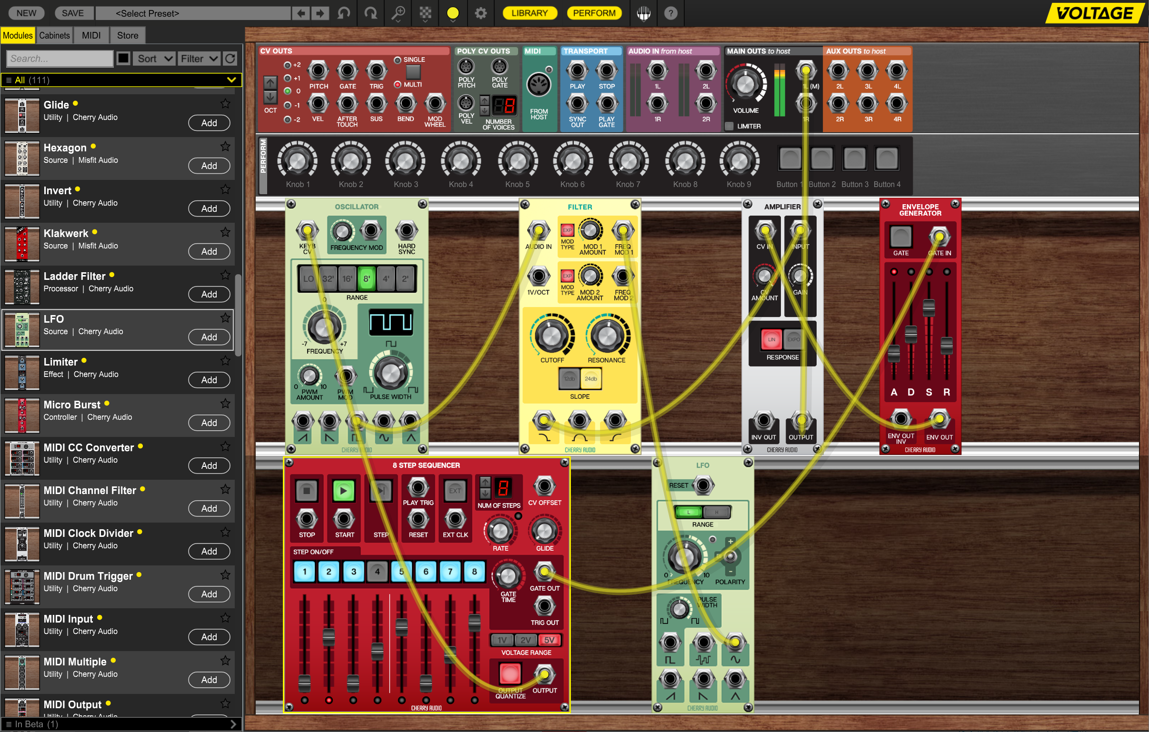Viewport: 1149px width, 732px height.
Task: Go to next preset arrow
Action: click(x=320, y=13)
